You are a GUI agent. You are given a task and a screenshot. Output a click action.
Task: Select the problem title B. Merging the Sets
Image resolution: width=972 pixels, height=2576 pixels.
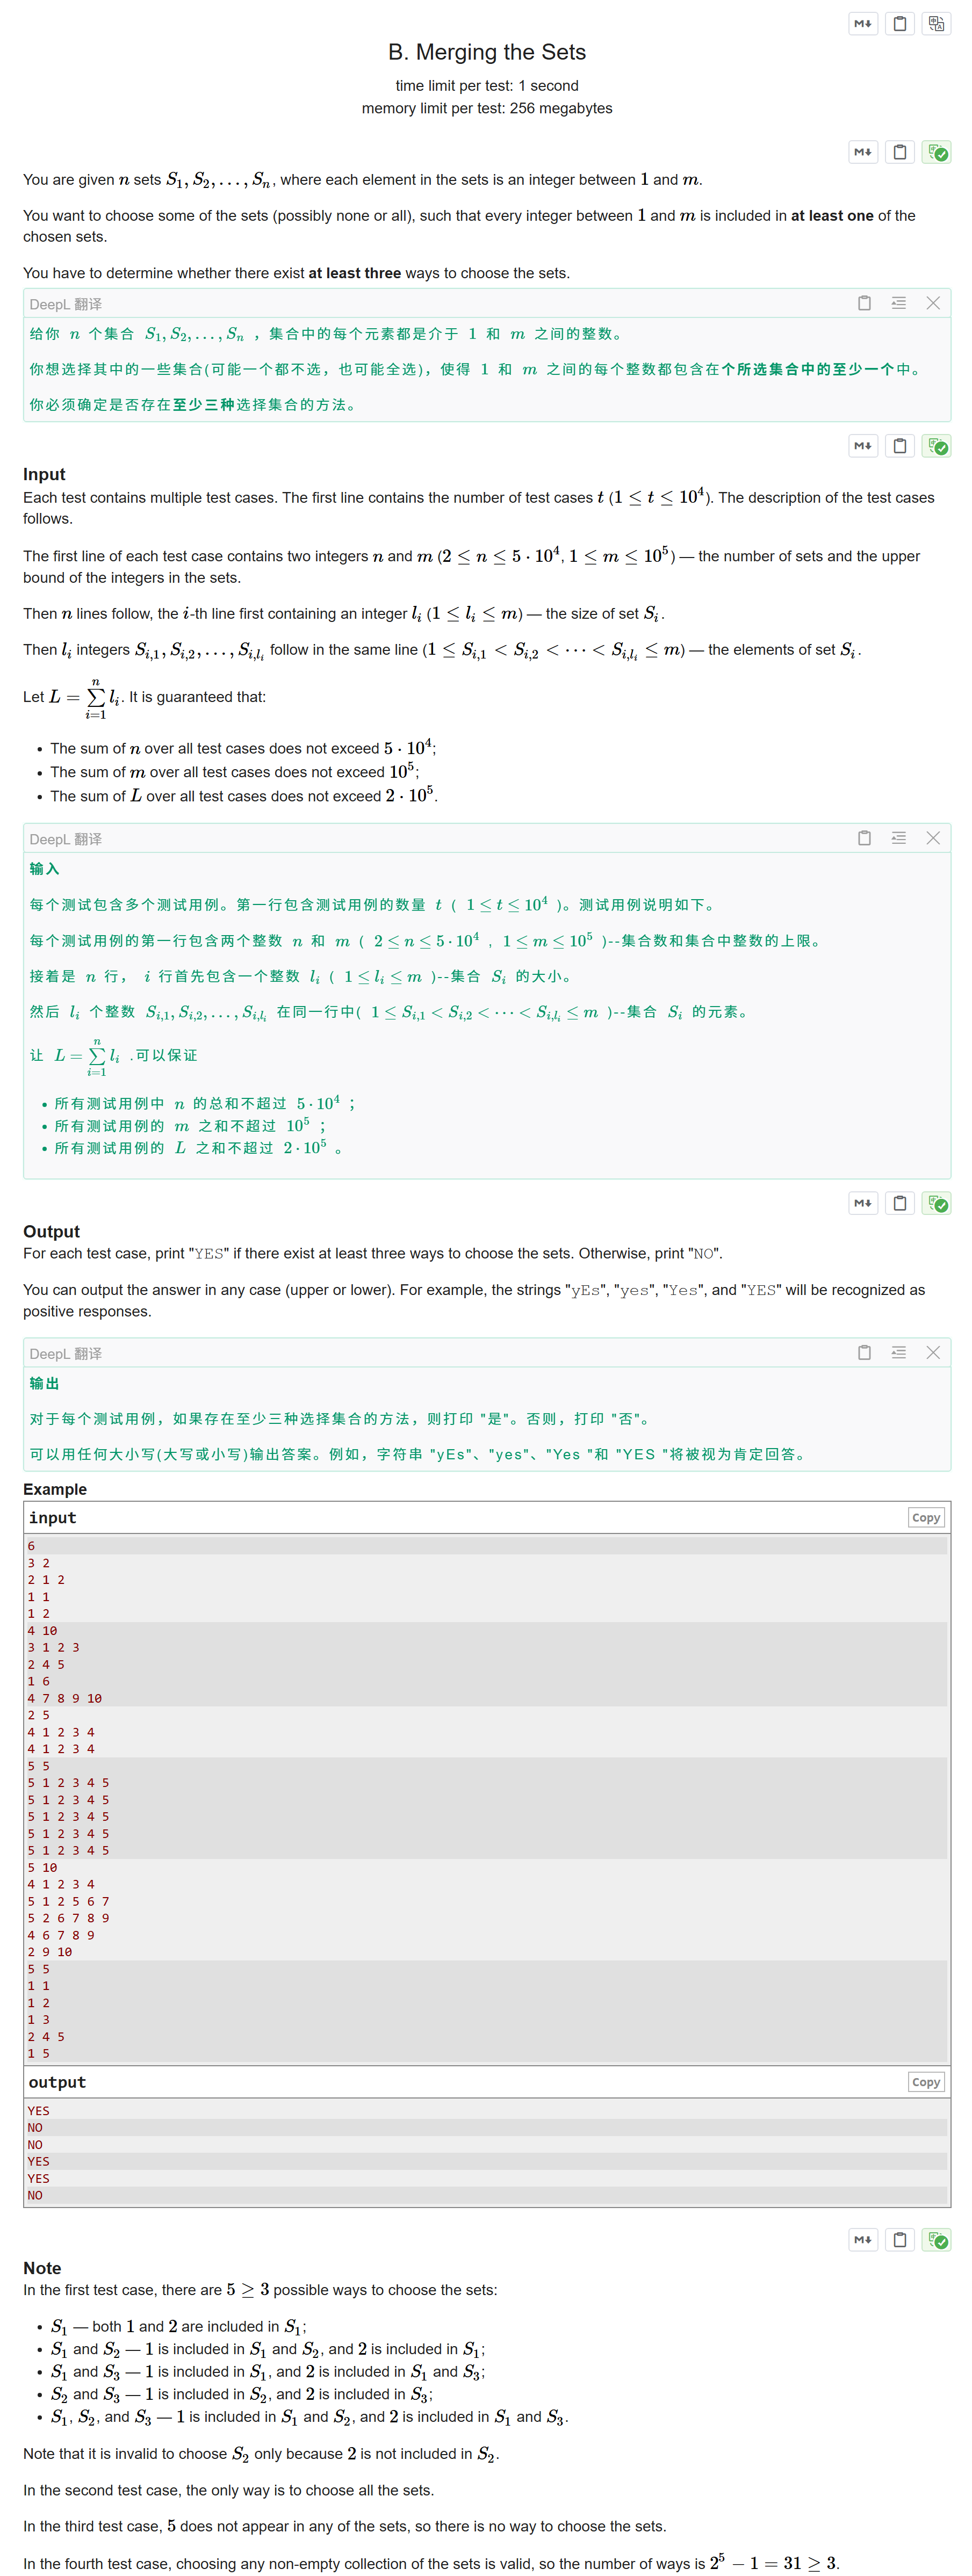coord(487,52)
